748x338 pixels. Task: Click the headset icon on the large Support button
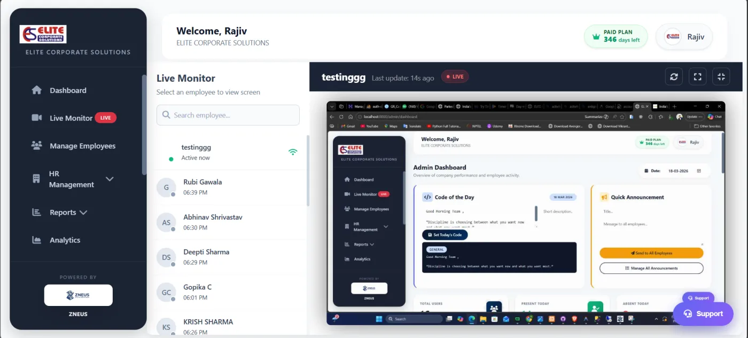(x=688, y=313)
